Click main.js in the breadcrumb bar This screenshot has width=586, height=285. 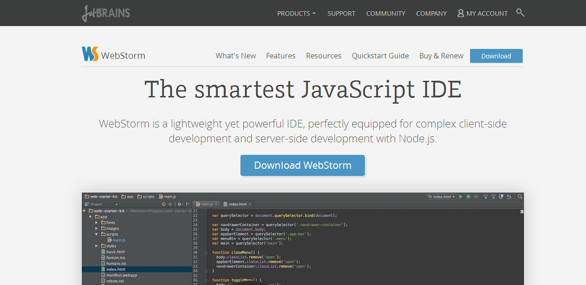(167, 197)
